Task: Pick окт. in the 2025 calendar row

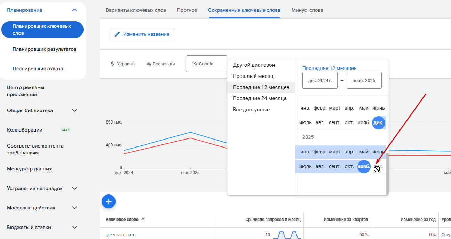Action: pyautogui.click(x=349, y=167)
